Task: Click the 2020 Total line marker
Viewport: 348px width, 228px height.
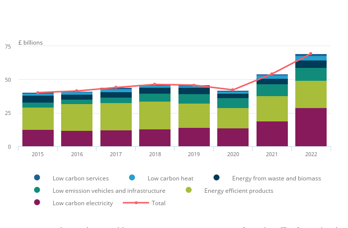Action: (233, 90)
